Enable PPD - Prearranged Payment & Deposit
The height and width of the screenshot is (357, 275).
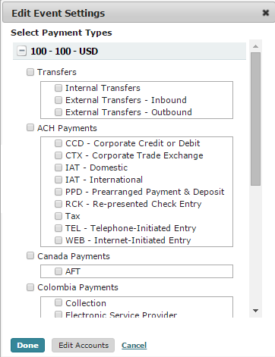click(58, 192)
